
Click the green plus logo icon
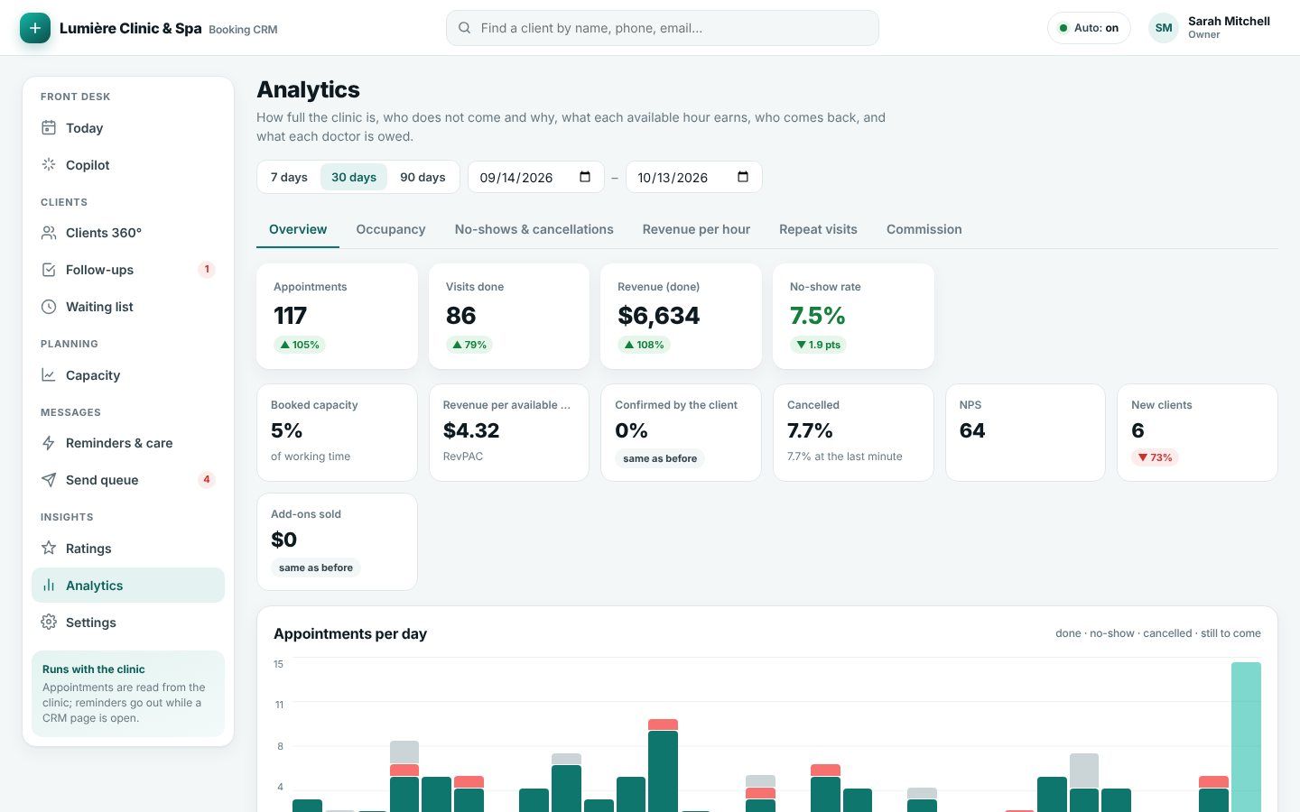coord(35,28)
